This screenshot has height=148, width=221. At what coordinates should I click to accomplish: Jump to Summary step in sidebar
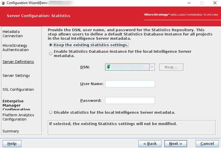11,131
